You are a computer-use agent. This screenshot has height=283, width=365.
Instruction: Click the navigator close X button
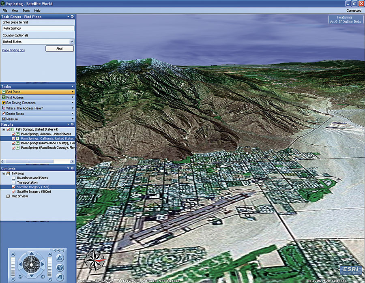62,251
